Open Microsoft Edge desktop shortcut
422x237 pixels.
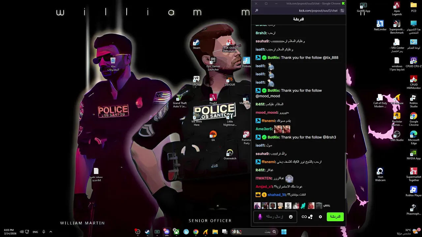tap(413, 138)
